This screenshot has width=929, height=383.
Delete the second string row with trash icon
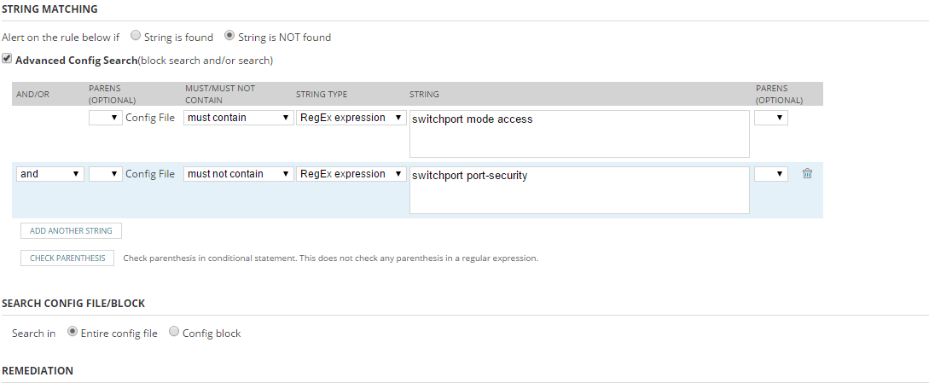[807, 173]
